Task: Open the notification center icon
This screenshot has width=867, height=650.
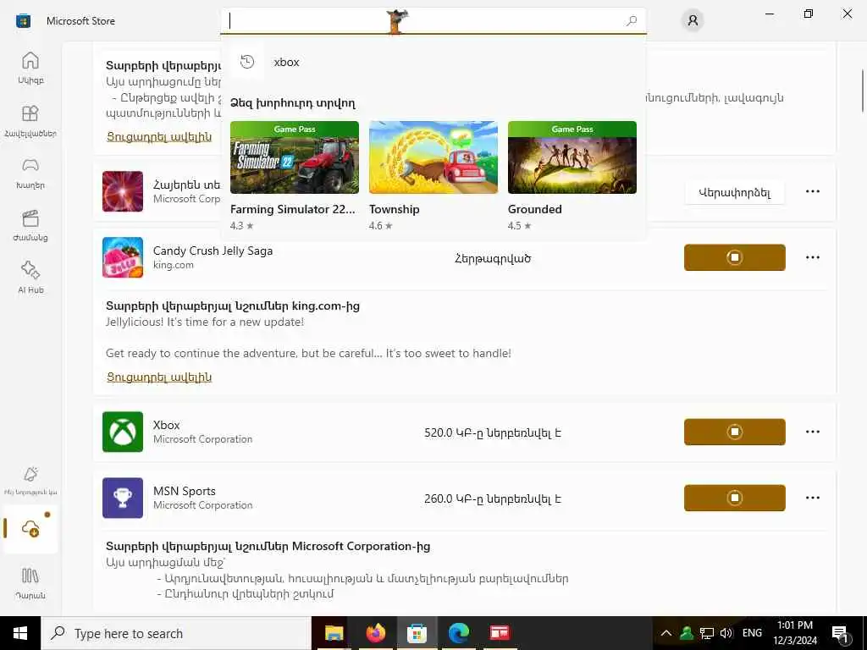Action: click(x=841, y=633)
